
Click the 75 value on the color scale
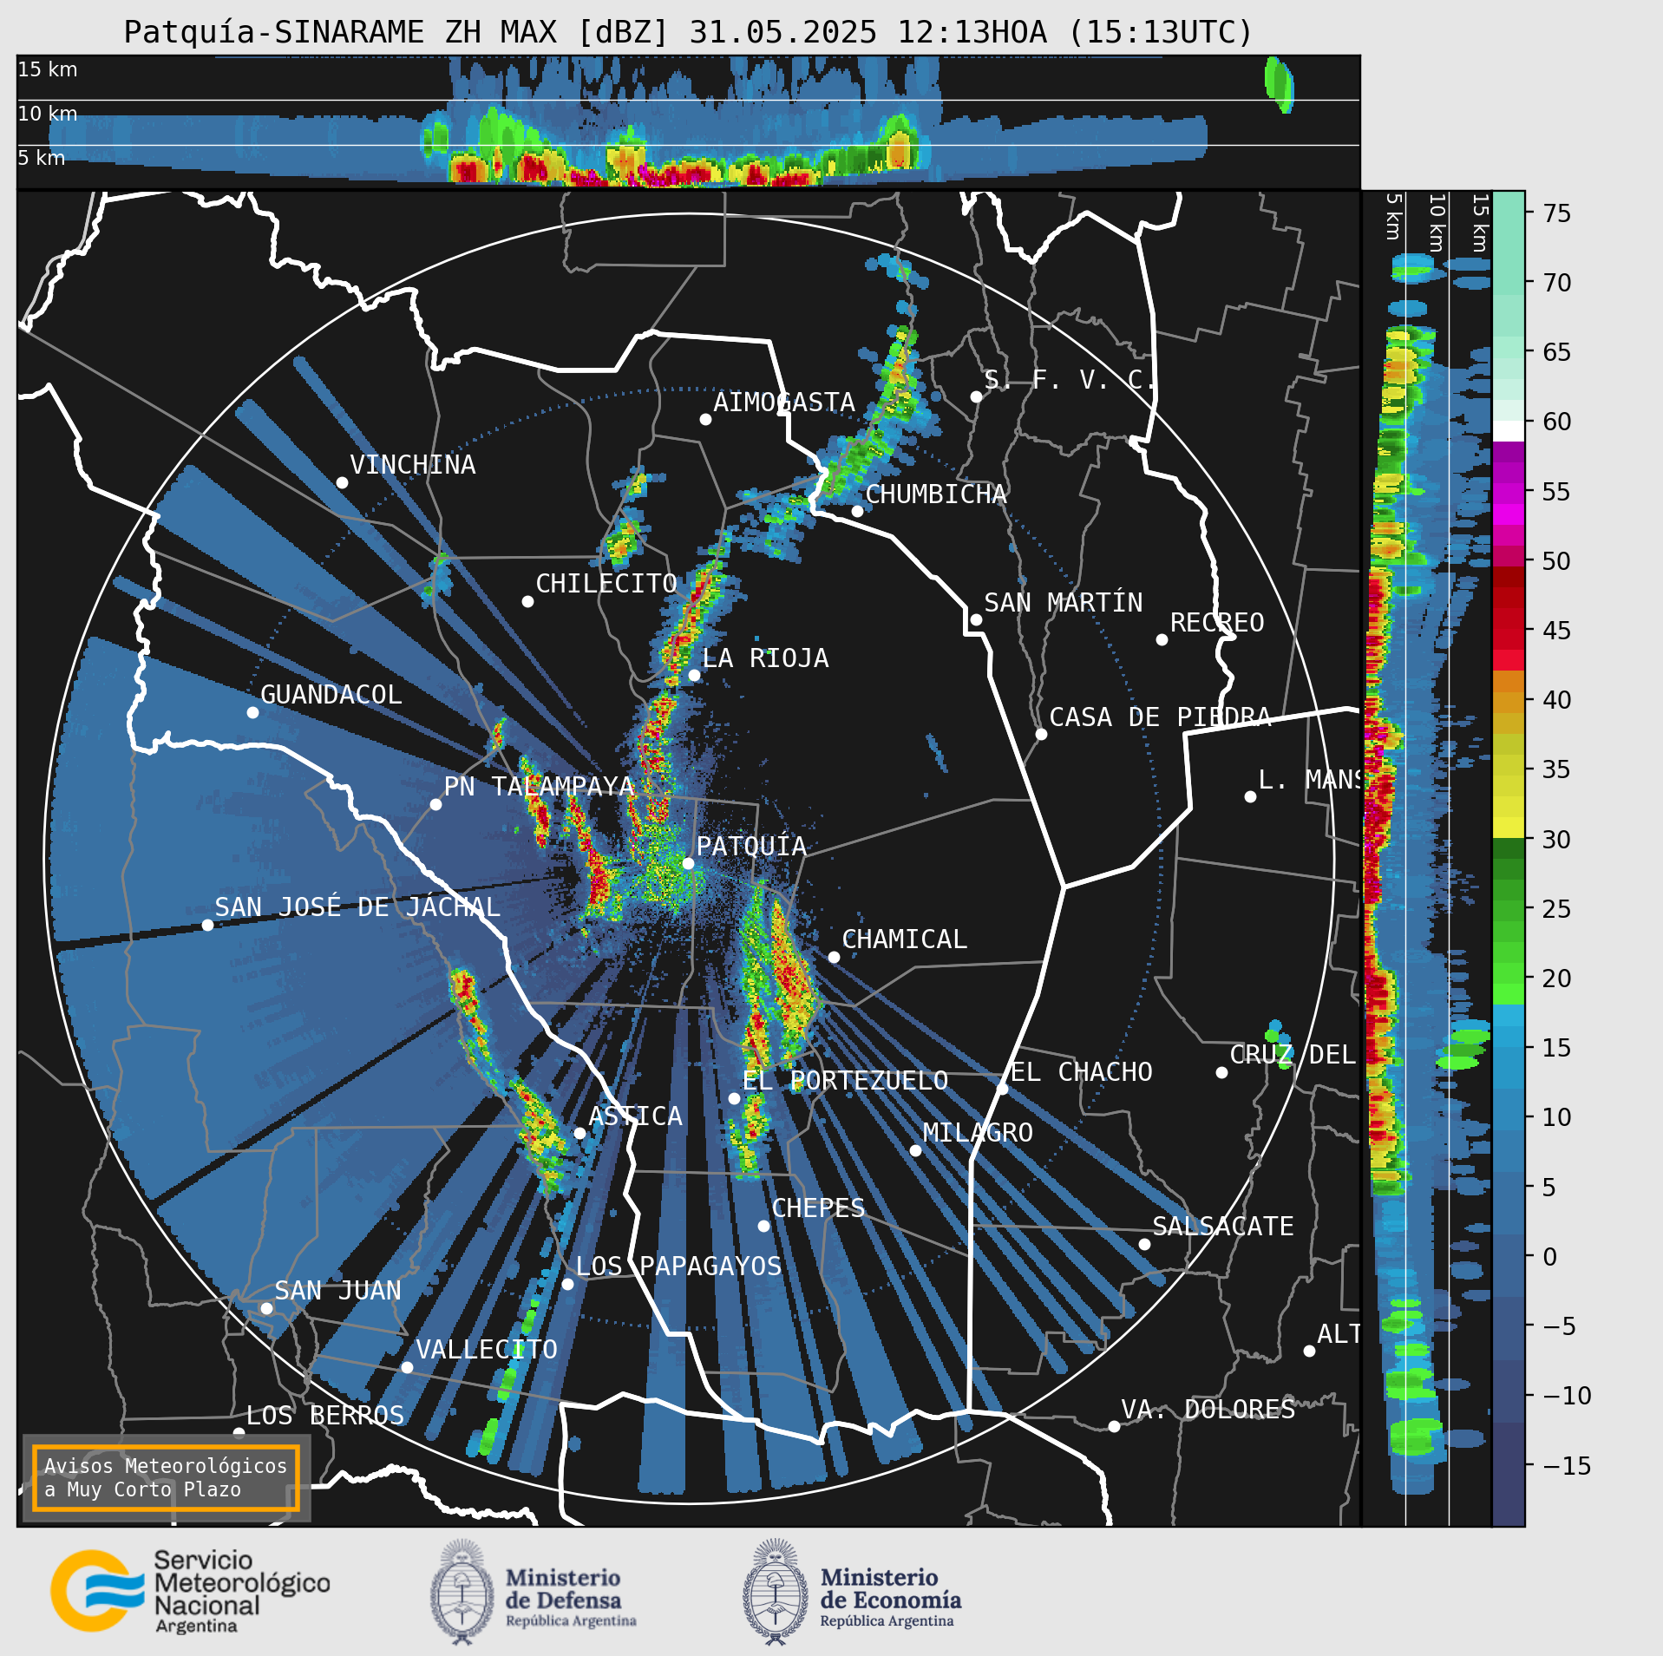point(1557,213)
